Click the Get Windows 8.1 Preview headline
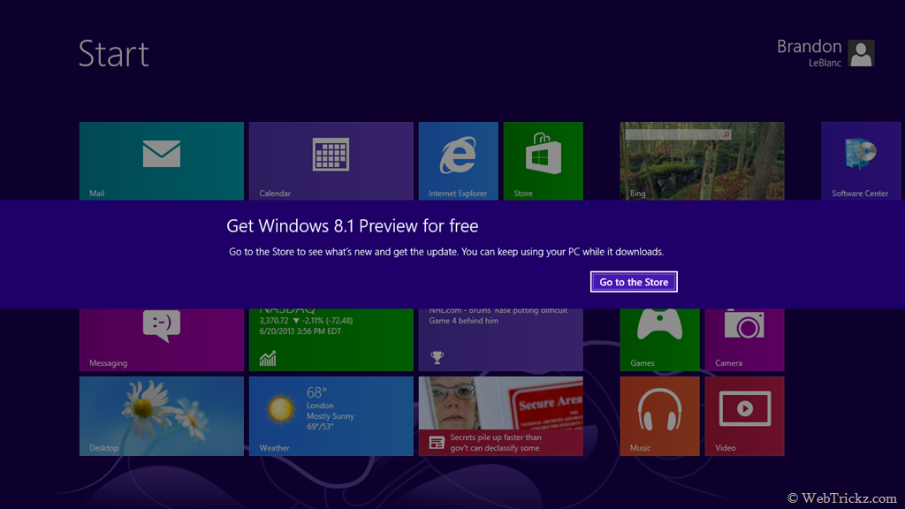905x509 pixels. coord(352,225)
